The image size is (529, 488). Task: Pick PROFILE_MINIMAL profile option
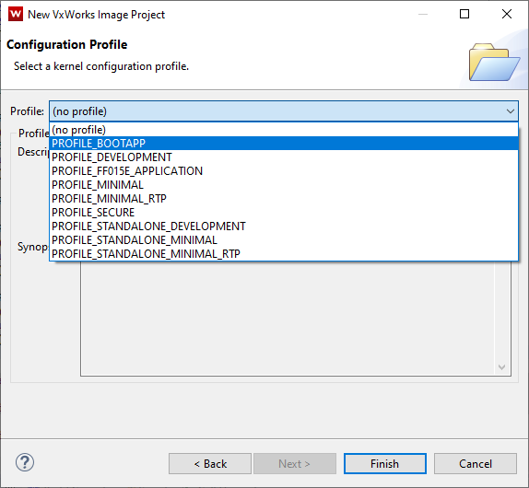click(284, 185)
